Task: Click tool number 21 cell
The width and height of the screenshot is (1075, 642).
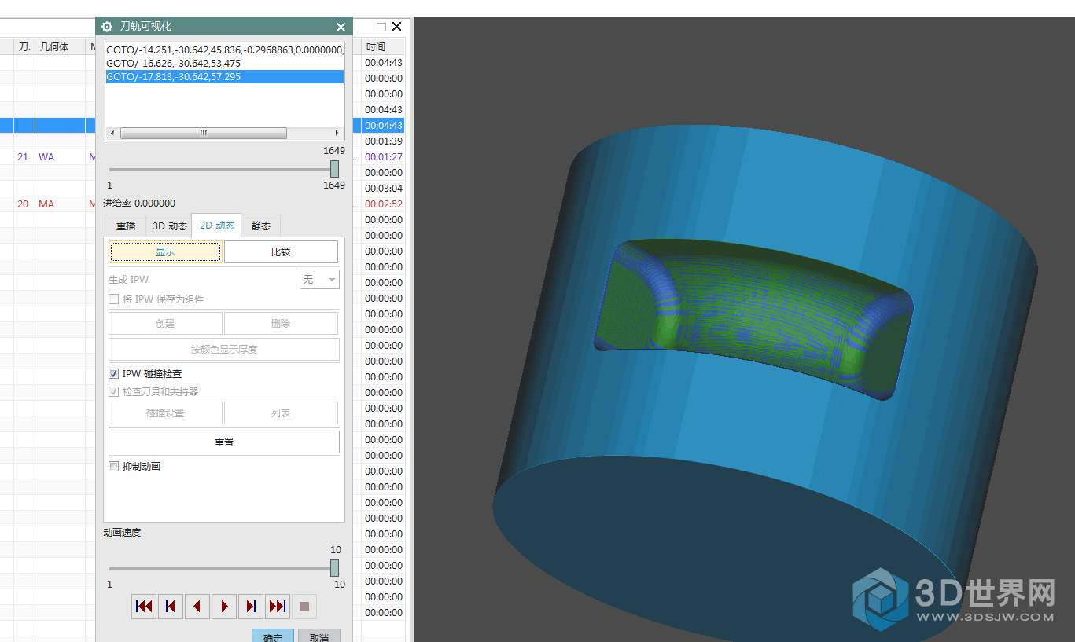Action: click(x=23, y=157)
